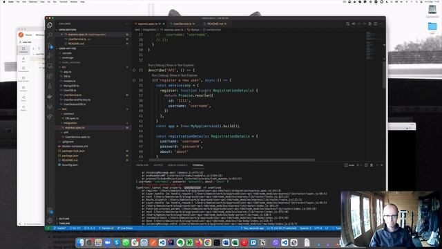Switch to the README.md editor tab
442x249 pixels.
[216, 24]
